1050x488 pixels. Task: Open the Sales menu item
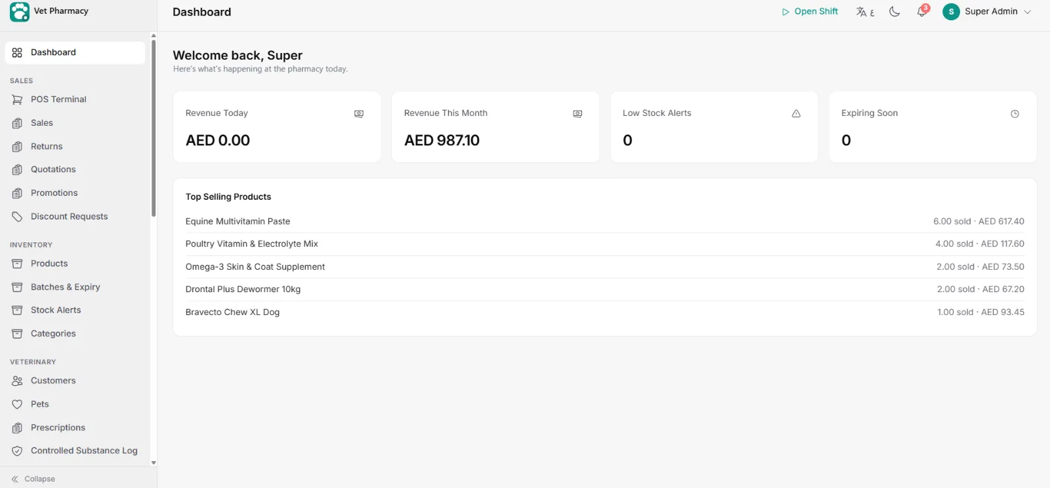point(75,123)
